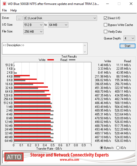Start the benchmark with the Start button

click(x=127, y=46)
